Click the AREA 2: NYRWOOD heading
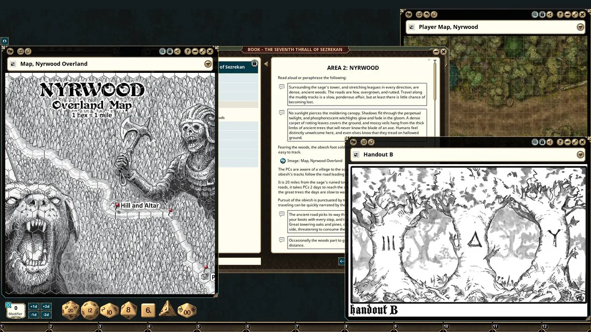Screen dimensions: 591x332 pos(353,68)
